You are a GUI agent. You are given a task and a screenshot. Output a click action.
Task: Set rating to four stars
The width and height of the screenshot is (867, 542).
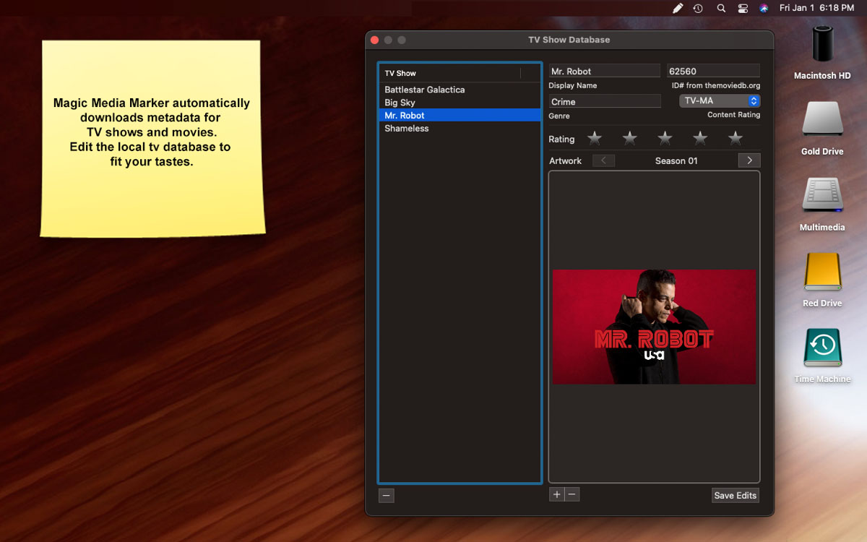click(700, 138)
